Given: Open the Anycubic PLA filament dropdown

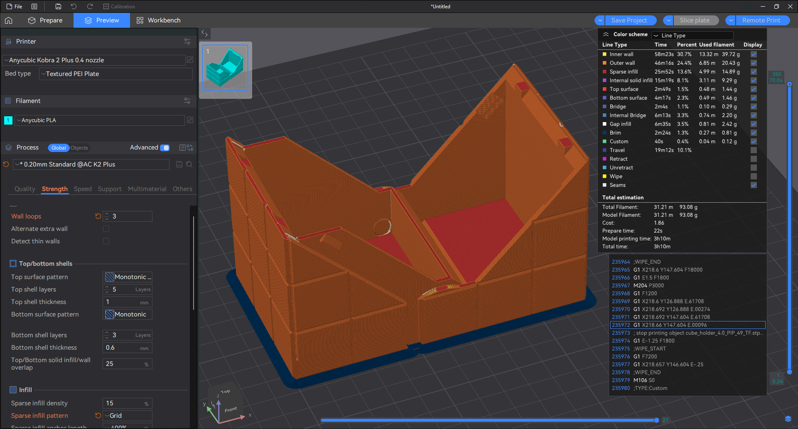Looking at the screenshot, I should click(x=100, y=120).
